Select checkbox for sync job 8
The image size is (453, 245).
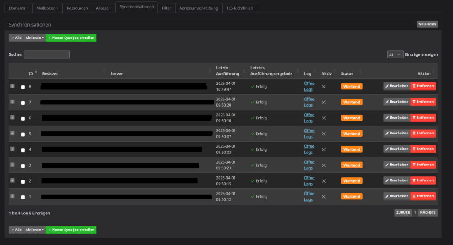point(23,87)
